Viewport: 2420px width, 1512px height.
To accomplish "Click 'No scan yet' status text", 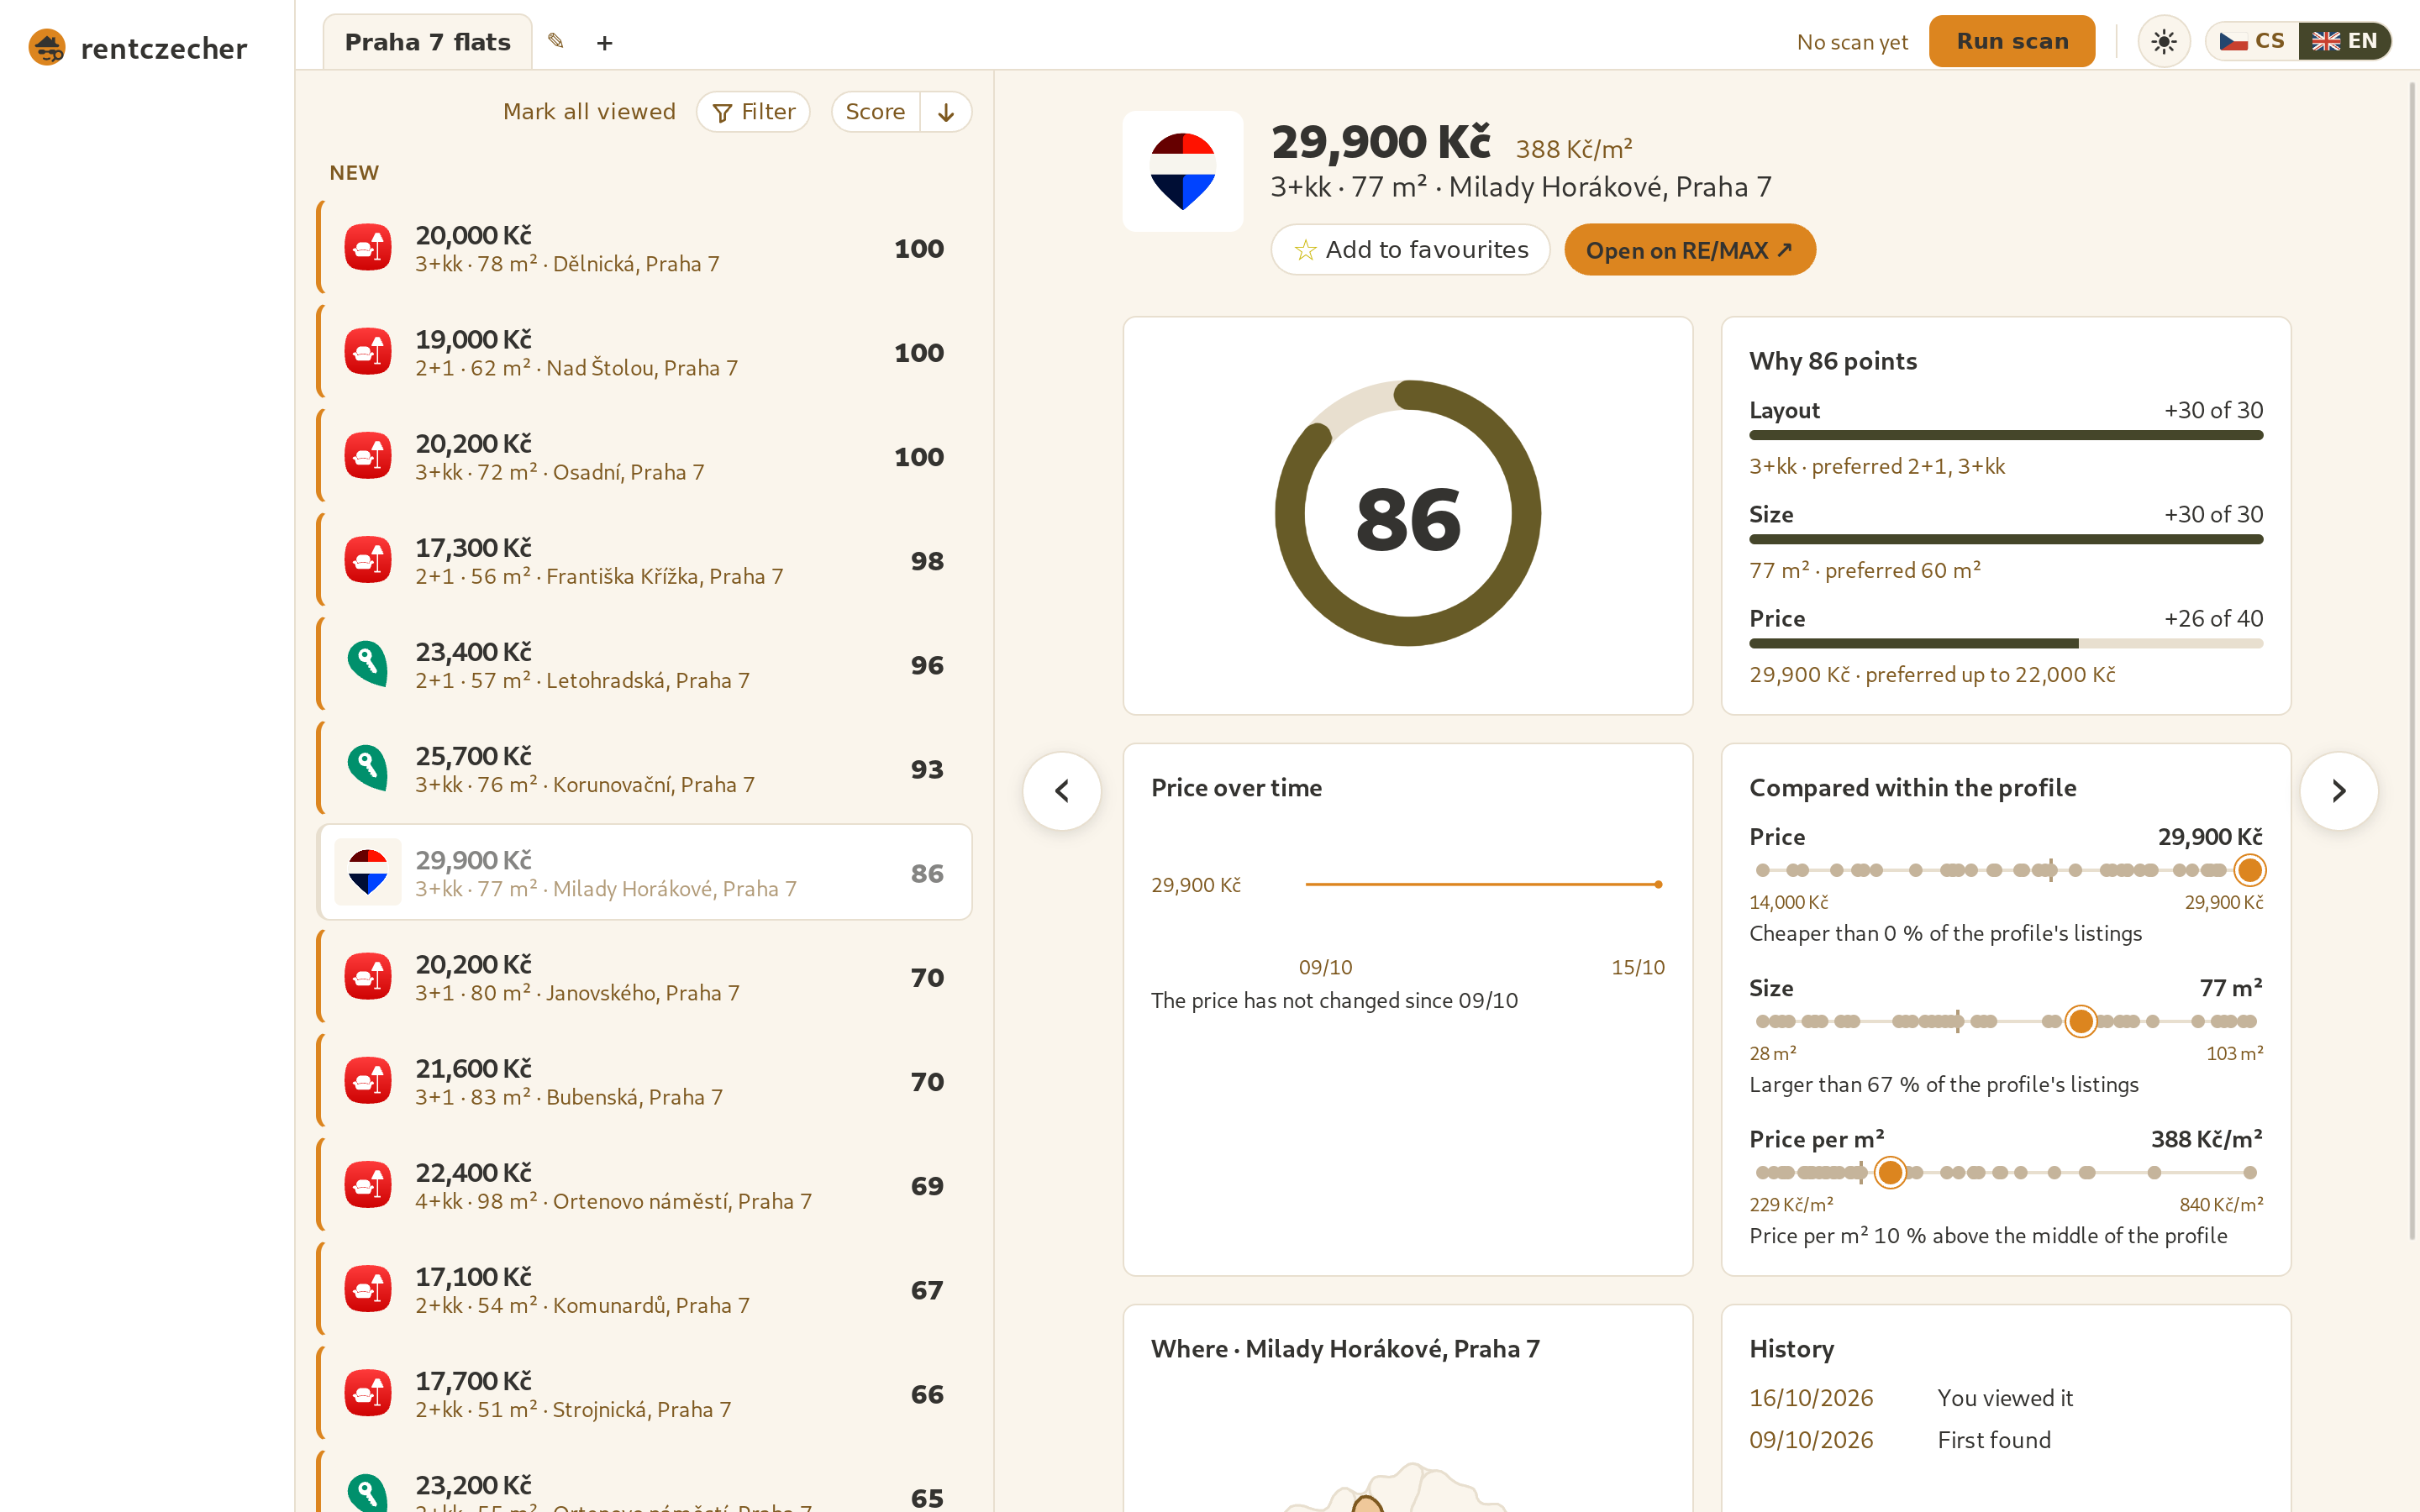I will tap(1852, 42).
